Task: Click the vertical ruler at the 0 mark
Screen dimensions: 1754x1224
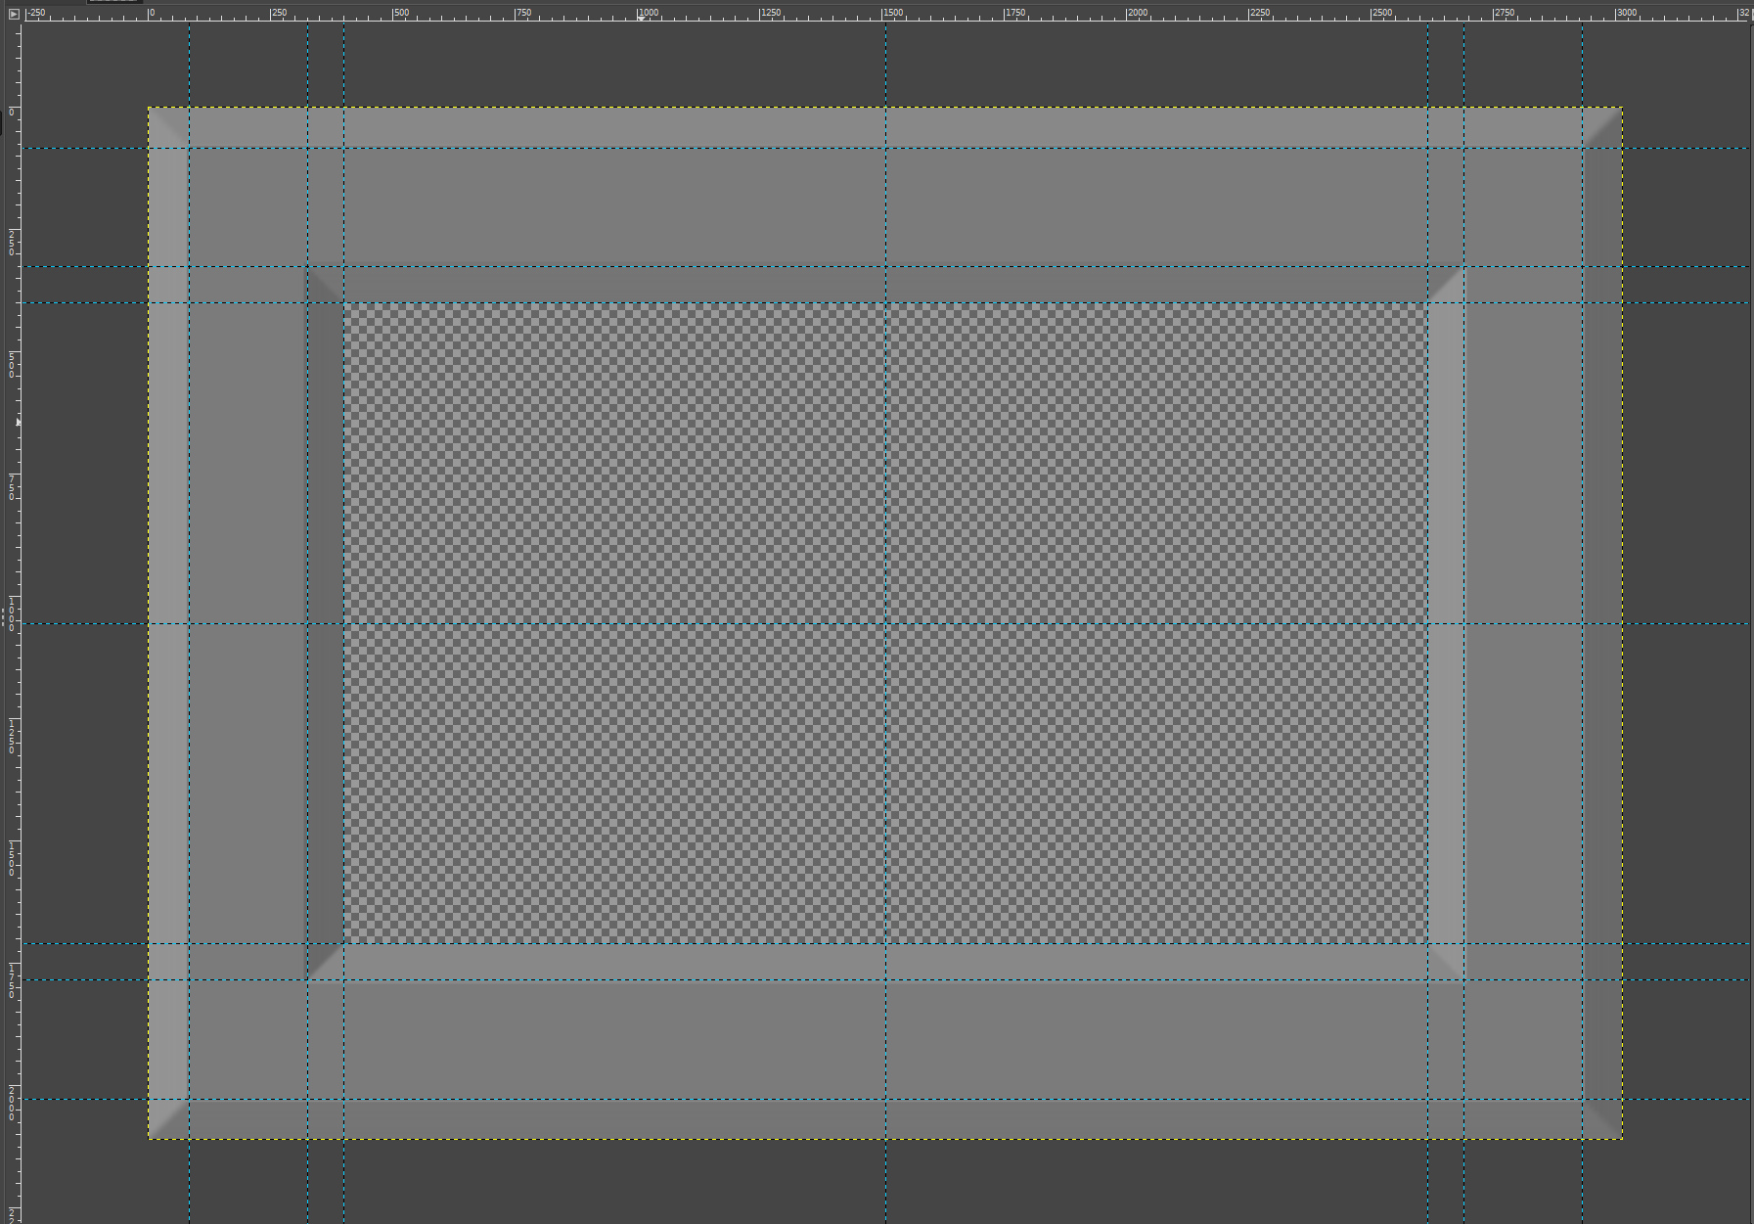Action: point(12,112)
